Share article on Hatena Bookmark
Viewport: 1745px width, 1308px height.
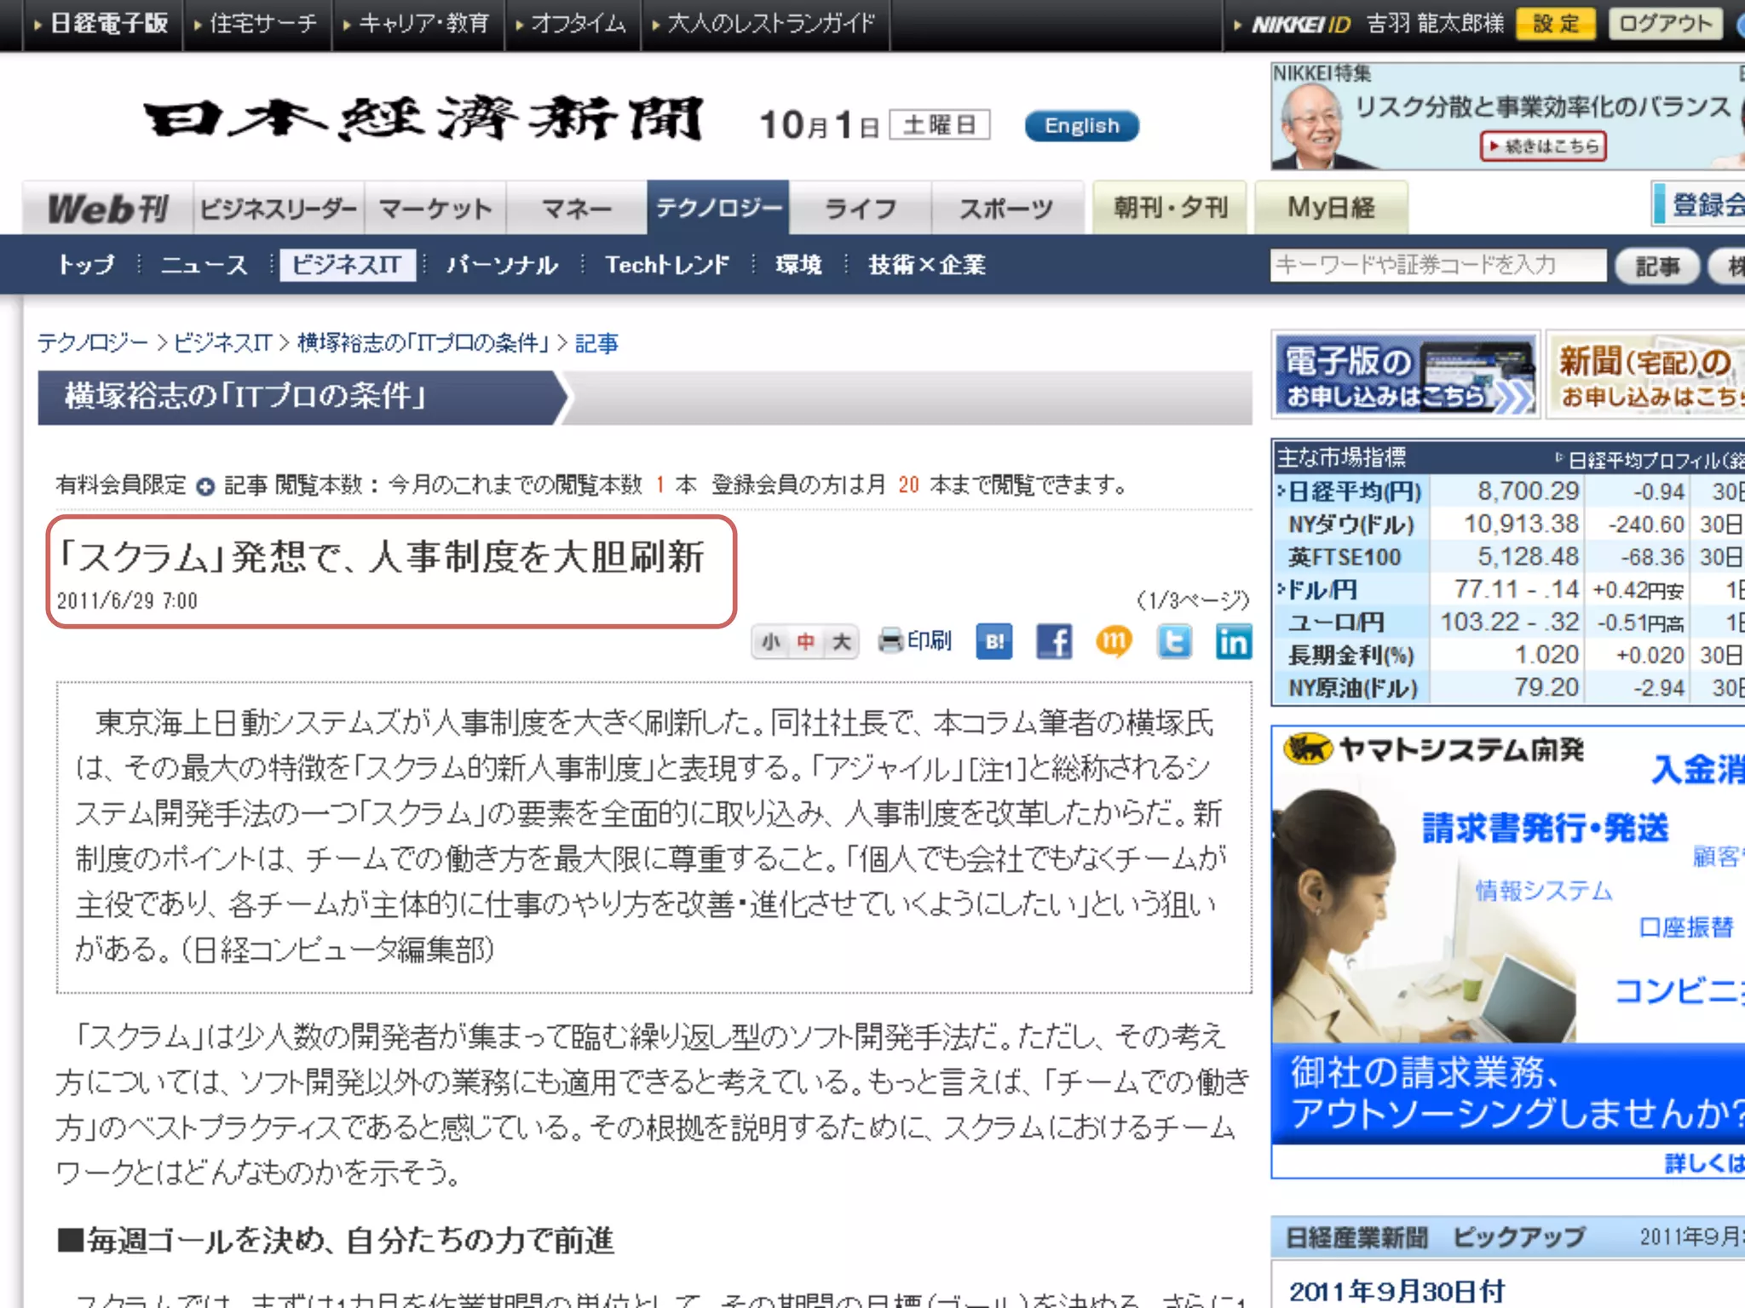coord(994,641)
